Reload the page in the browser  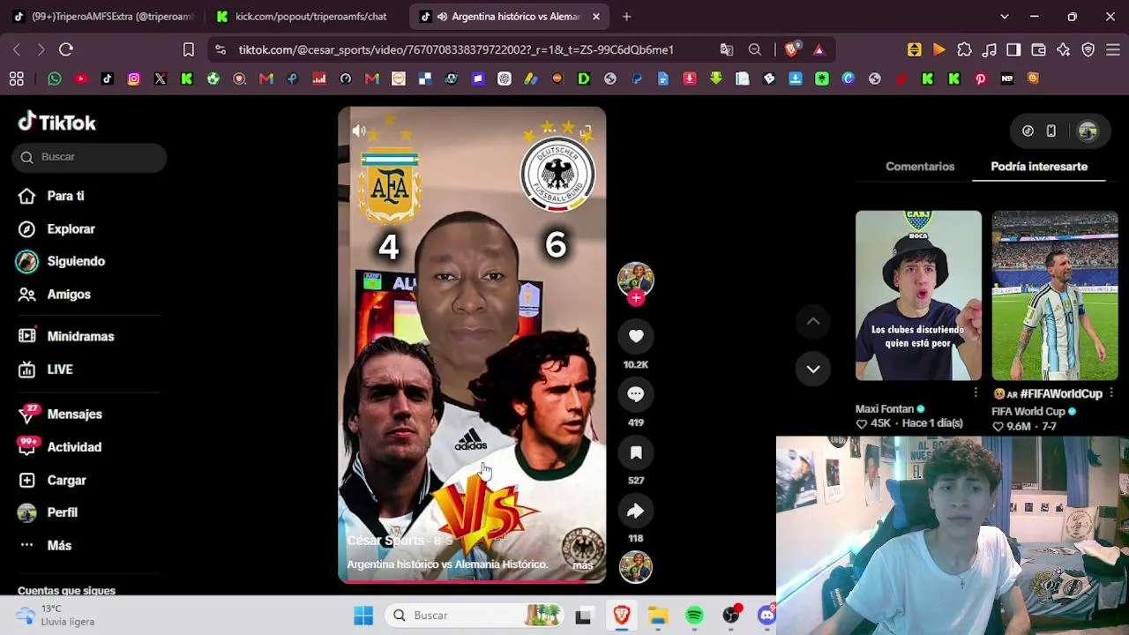click(66, 50)
